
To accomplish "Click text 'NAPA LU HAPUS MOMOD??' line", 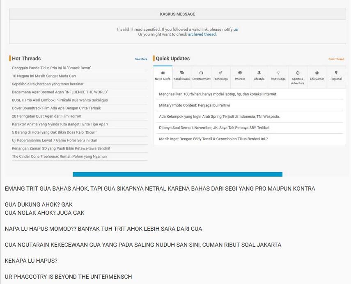I will pos(103,229).
